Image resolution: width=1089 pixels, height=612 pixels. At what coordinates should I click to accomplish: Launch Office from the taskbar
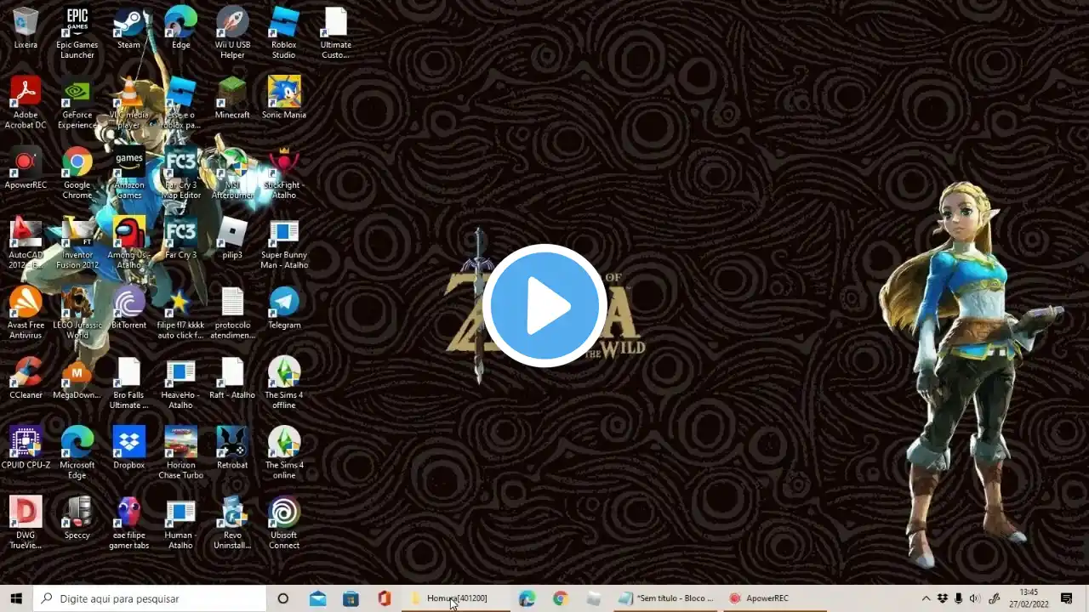click(384, 598)
